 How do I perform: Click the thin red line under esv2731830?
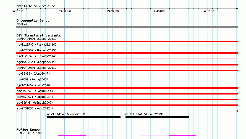click(127, 111)
